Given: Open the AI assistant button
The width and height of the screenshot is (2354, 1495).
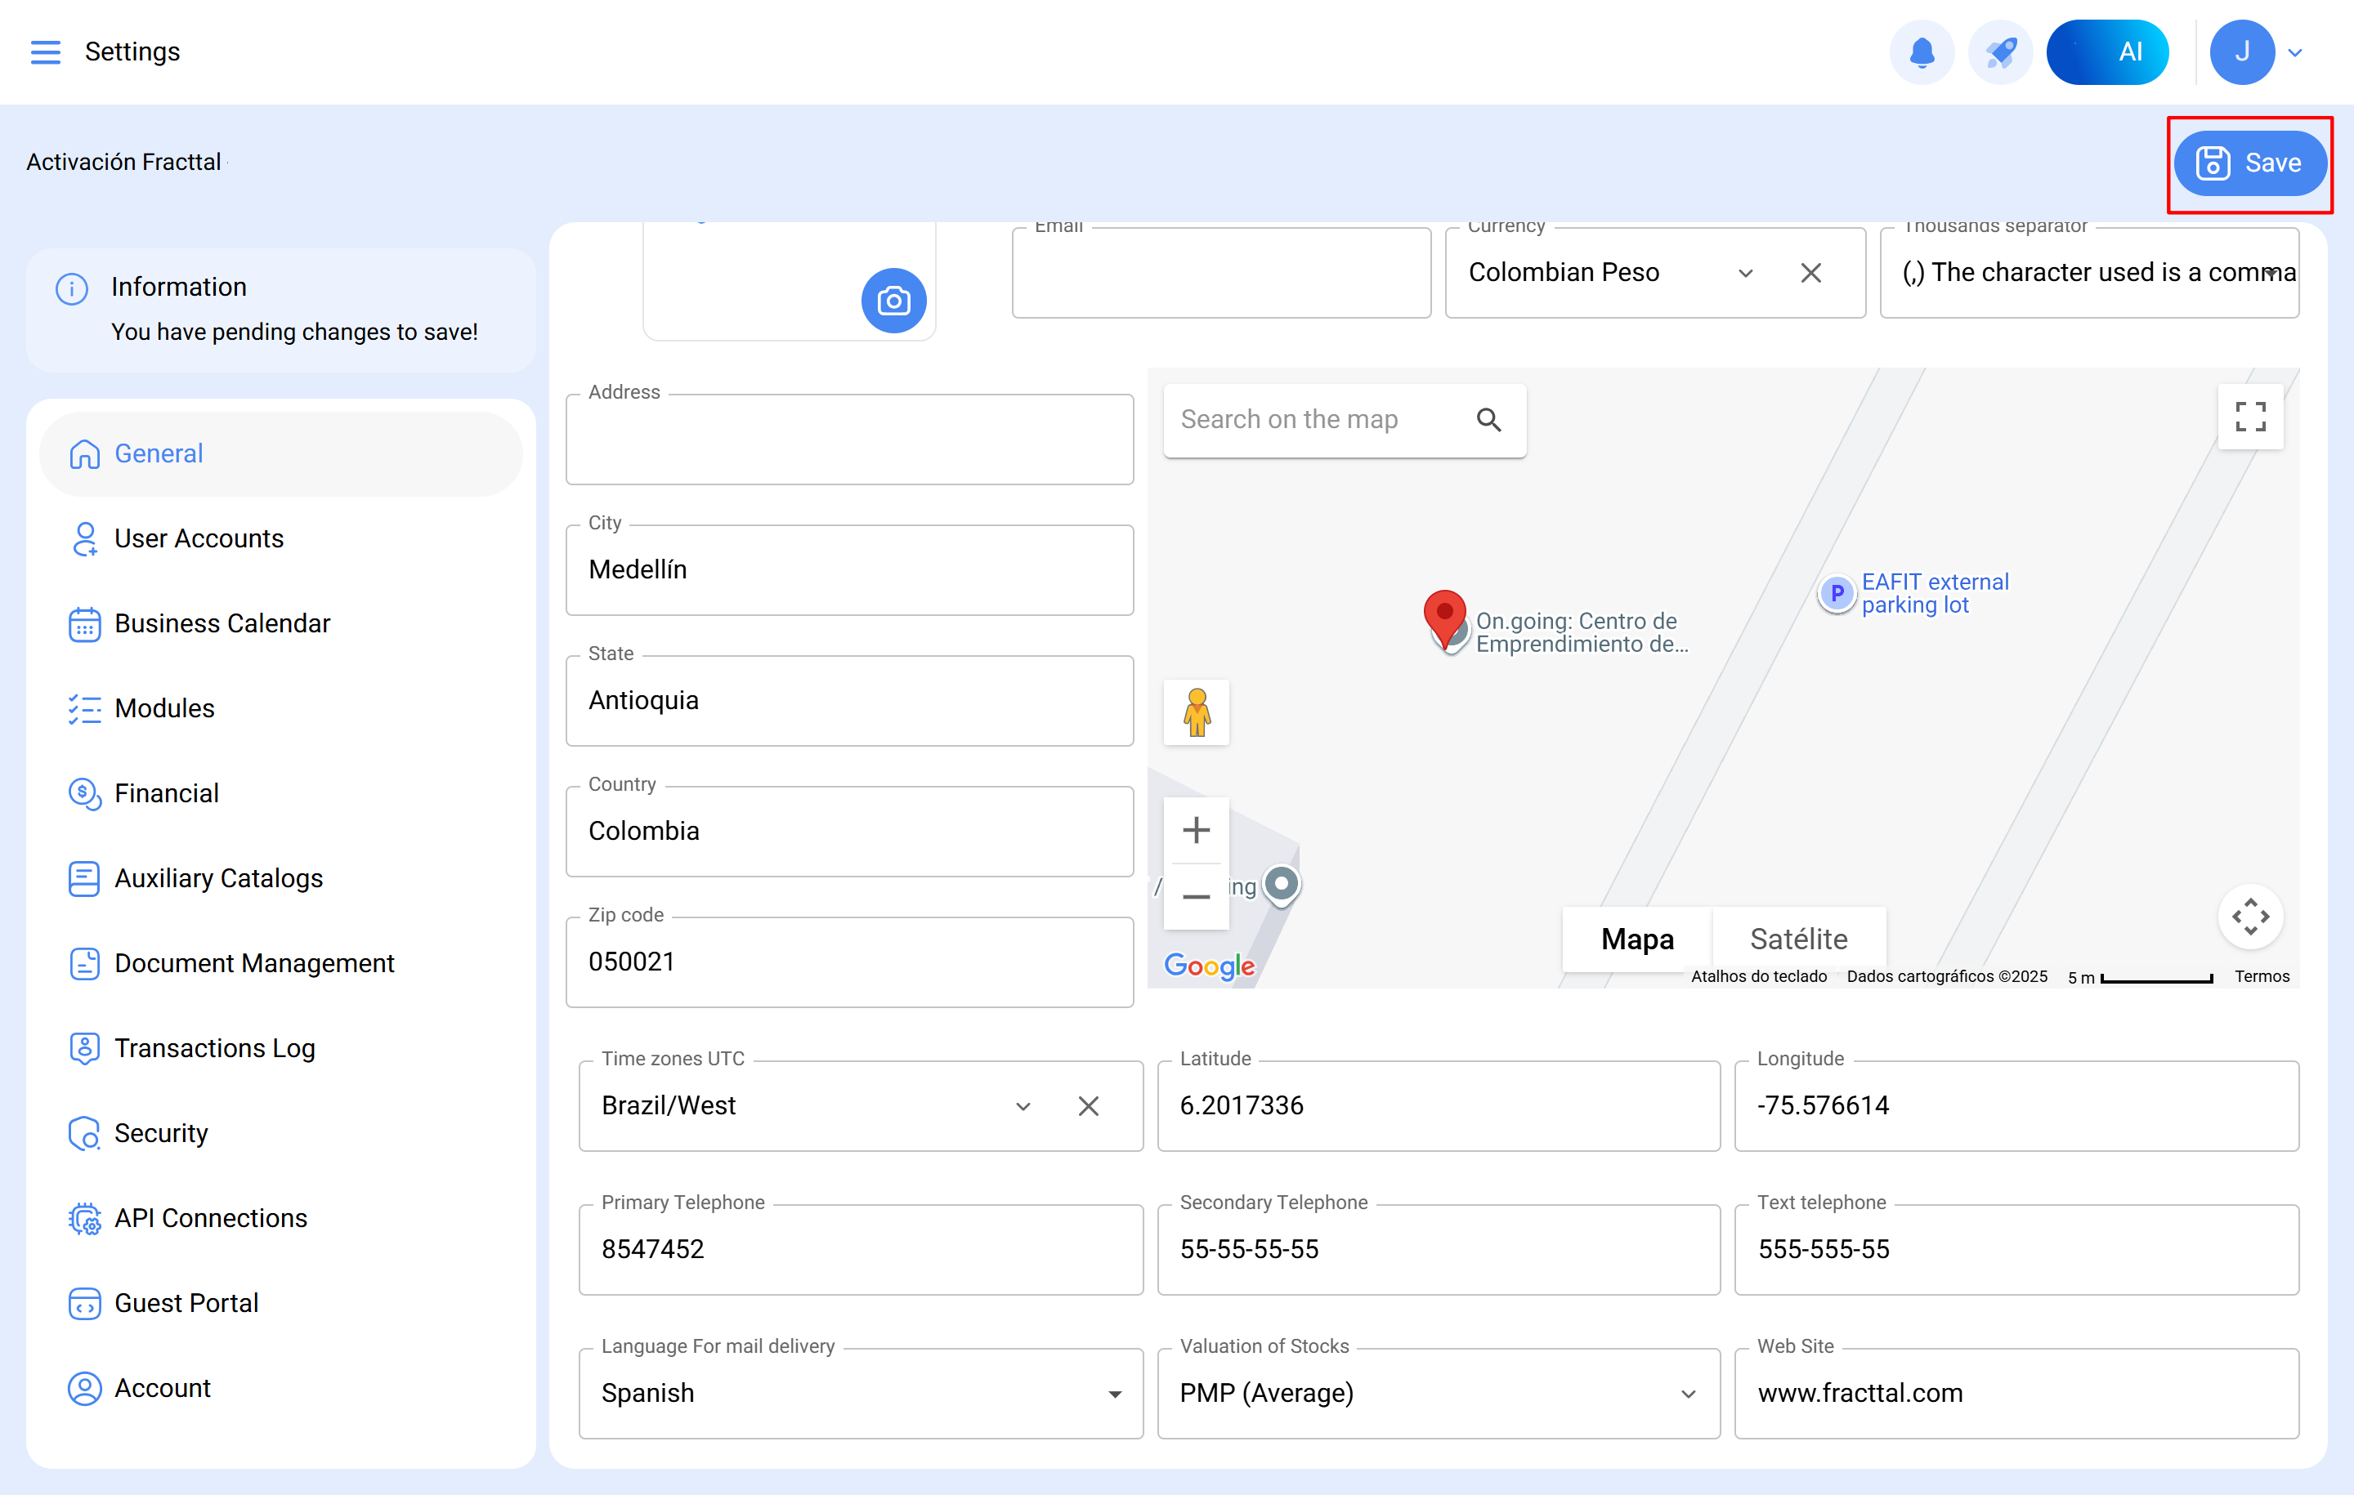Looking at the screenshot, I should coord(2106,51).
